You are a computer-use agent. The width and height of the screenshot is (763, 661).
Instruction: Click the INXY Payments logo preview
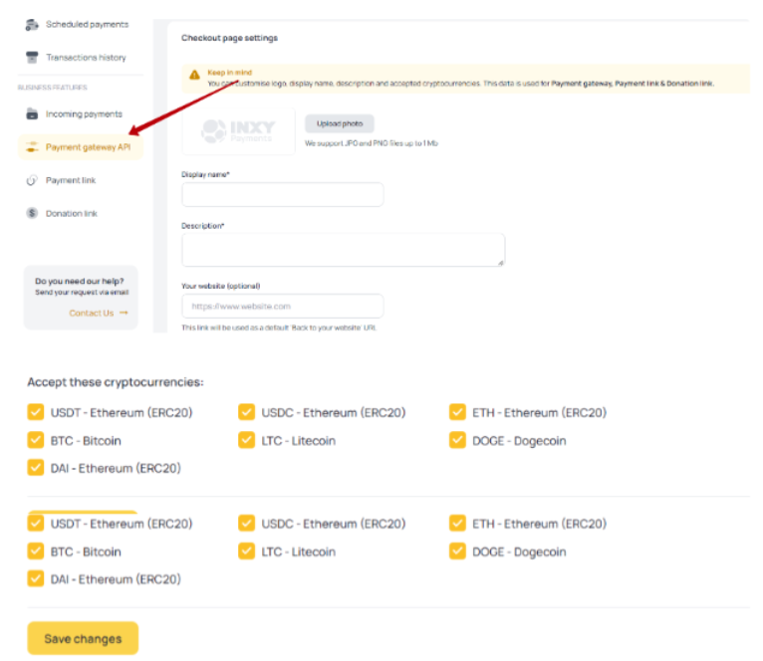coord(237,131)
